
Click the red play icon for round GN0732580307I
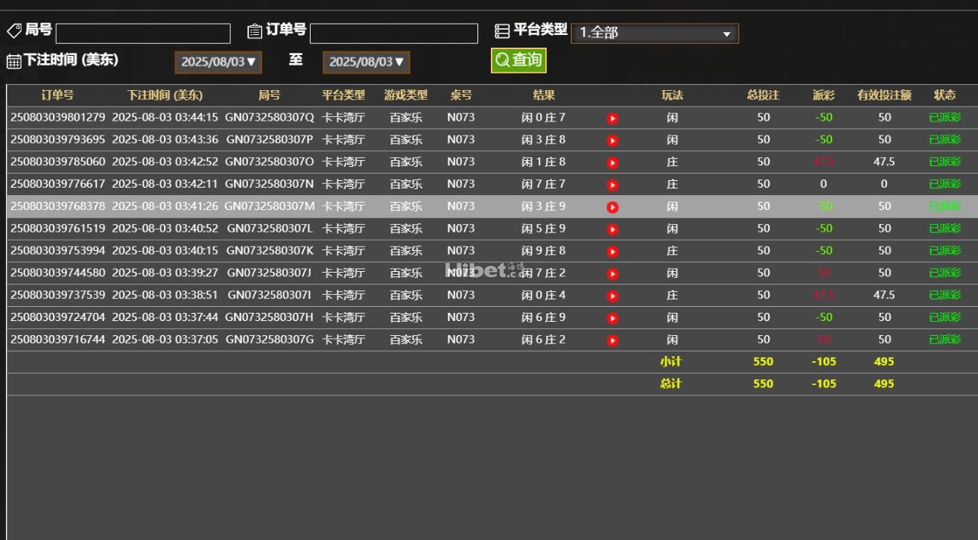(x=612, y=296)
